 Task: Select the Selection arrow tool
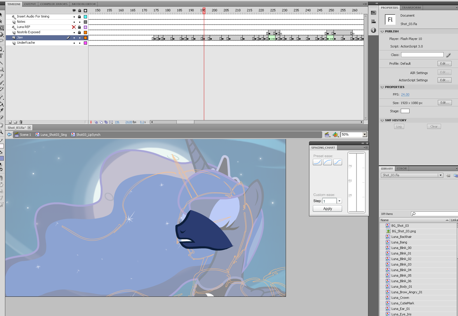[1, 15]
